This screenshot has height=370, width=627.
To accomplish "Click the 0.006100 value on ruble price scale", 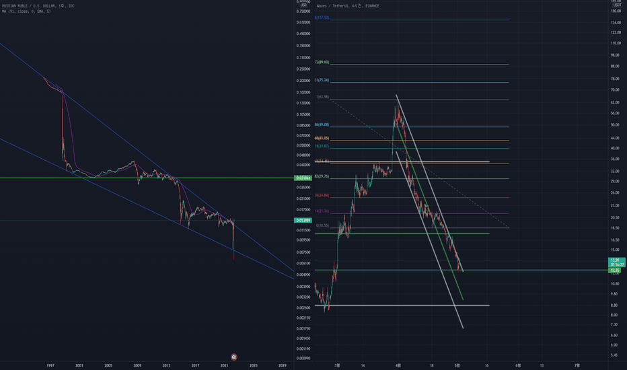I will pos(303,263).
